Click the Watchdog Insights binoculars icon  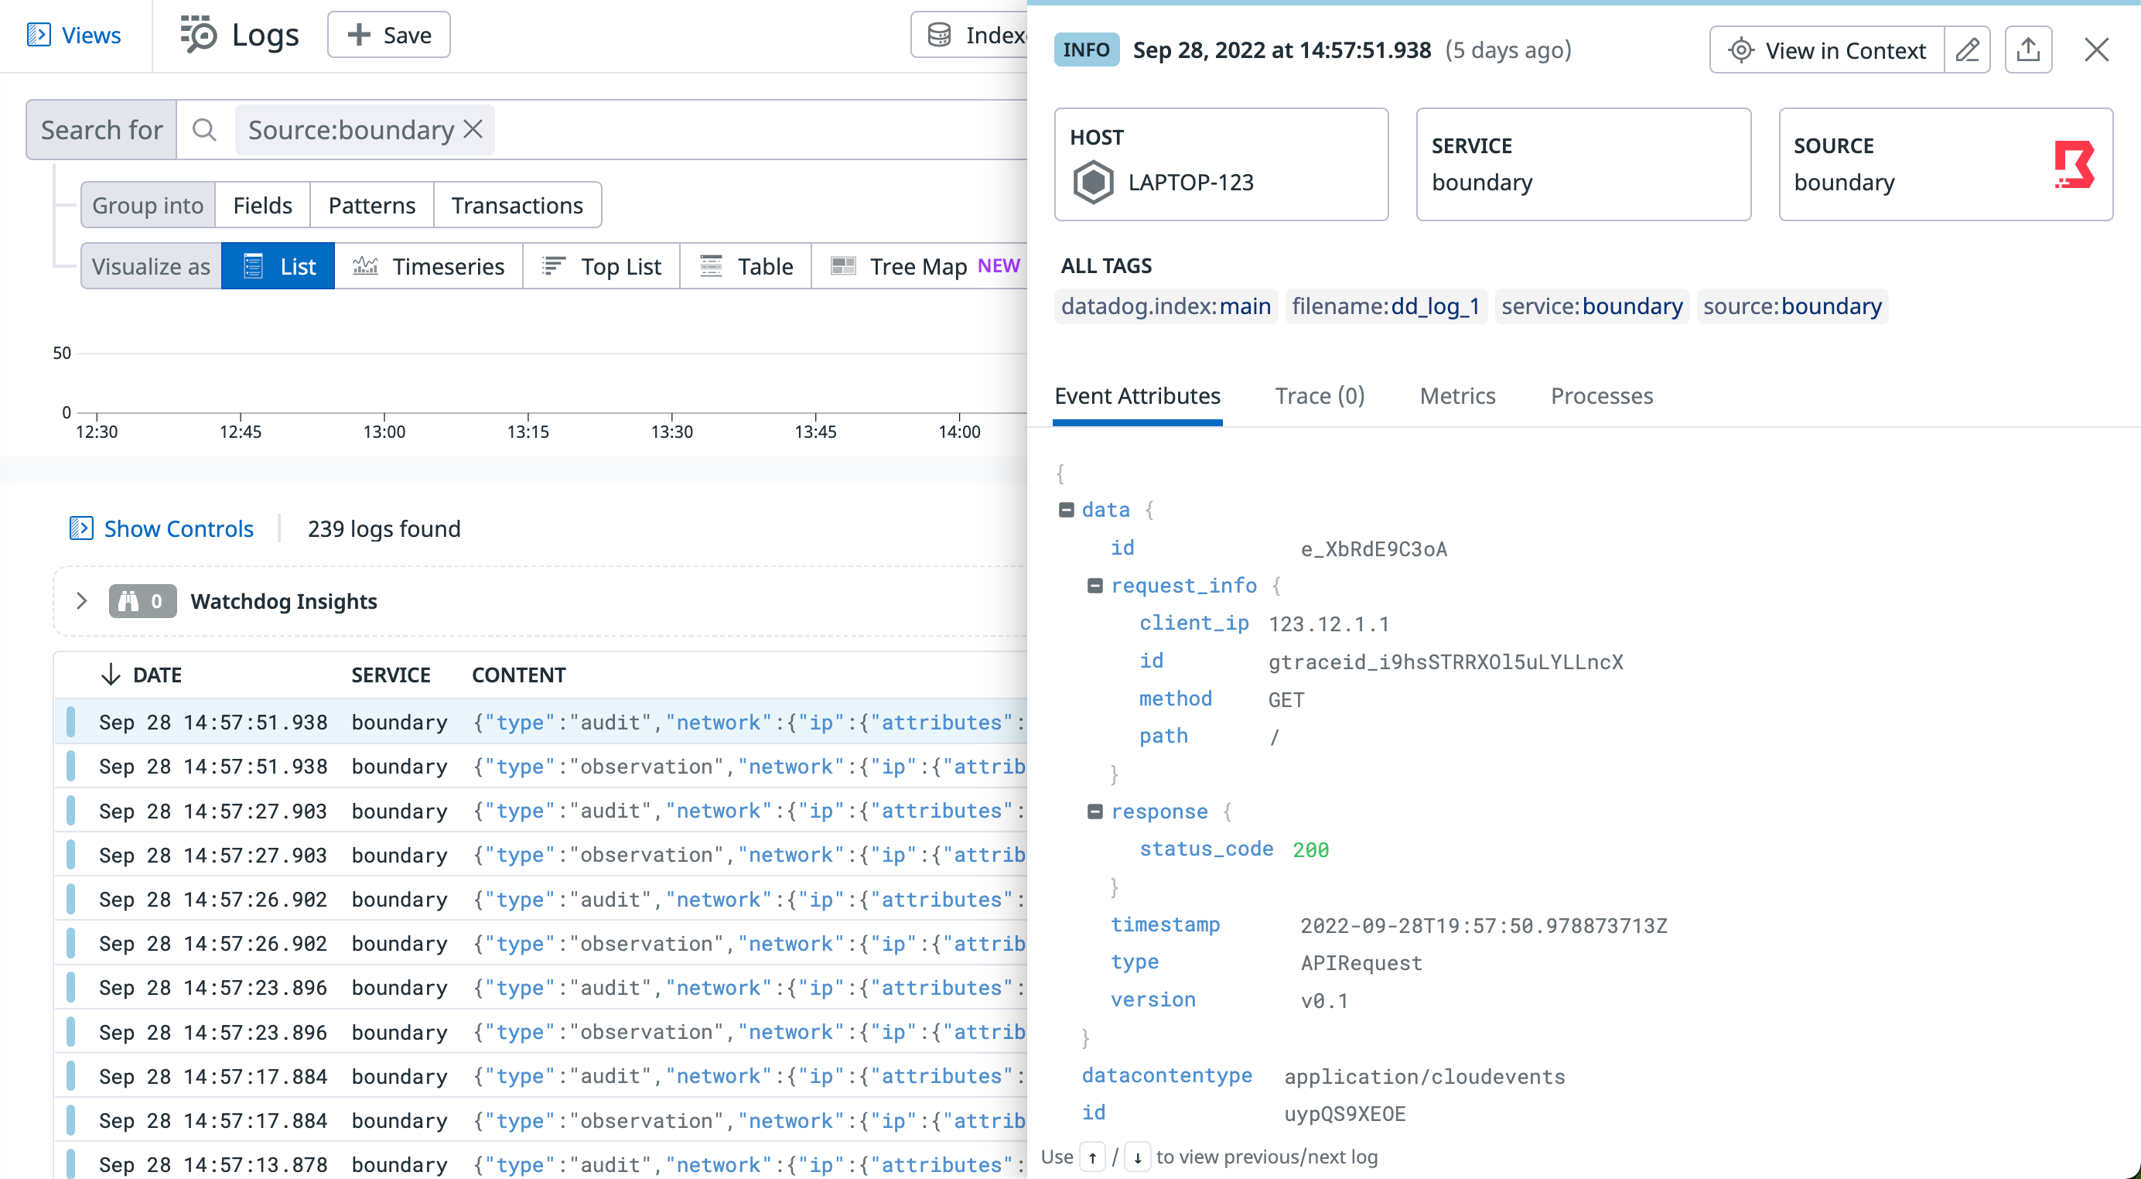click(129, 601)
